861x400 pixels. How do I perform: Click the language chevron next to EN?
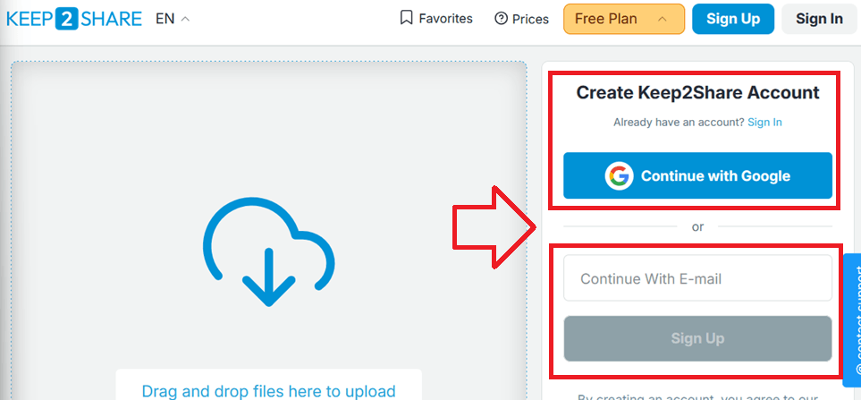pos(185,19)
